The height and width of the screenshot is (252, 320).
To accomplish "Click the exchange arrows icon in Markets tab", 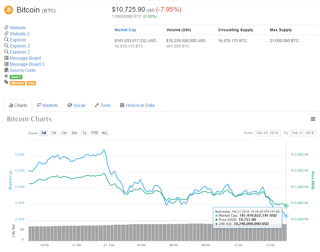I will pos(39,105).
